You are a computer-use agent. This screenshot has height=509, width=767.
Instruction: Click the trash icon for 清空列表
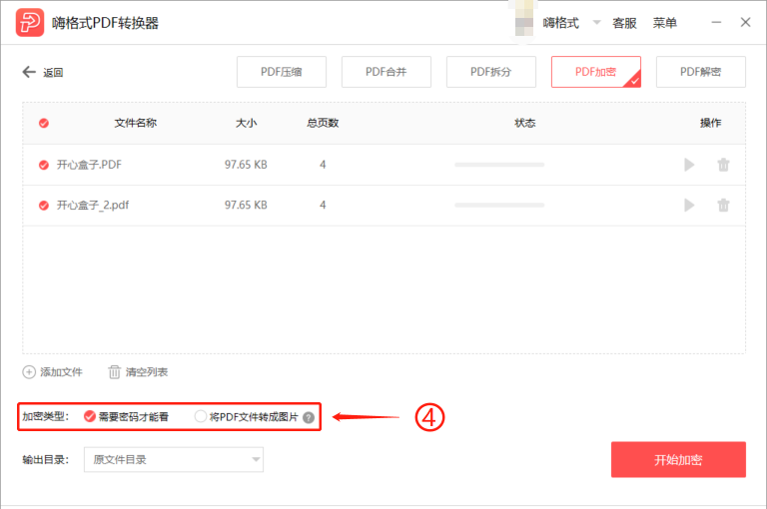point(114,372)
